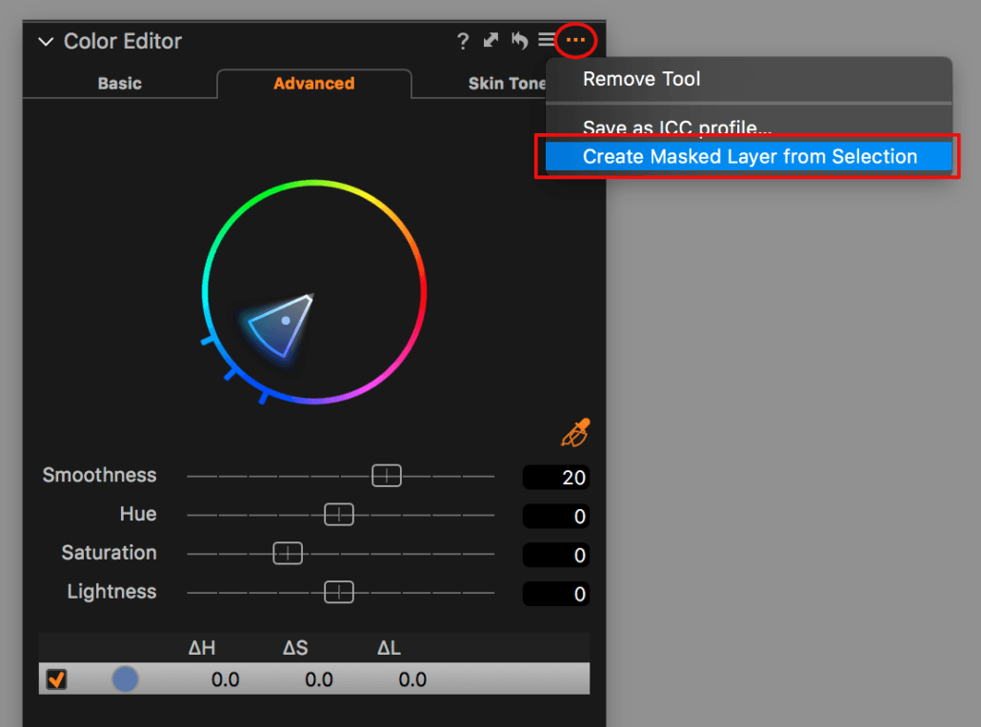Click the Hue slider handle

[x=339, y=514]
